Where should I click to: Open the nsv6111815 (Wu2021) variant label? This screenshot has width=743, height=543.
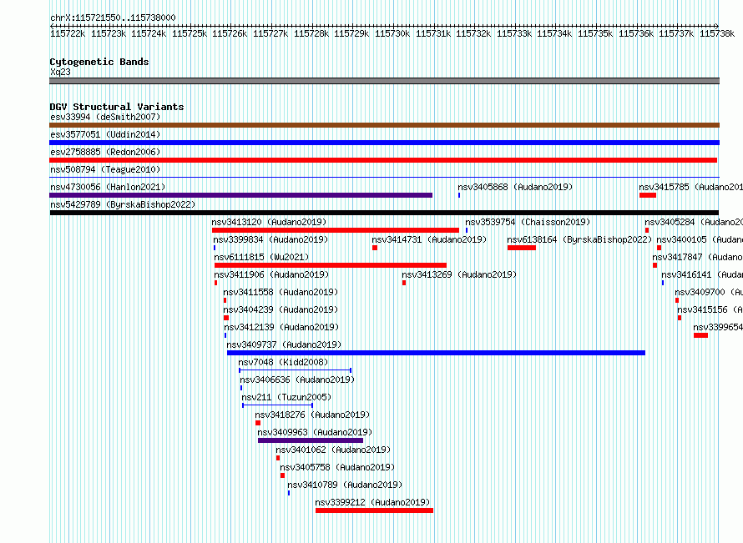click(x=261, y=257)
